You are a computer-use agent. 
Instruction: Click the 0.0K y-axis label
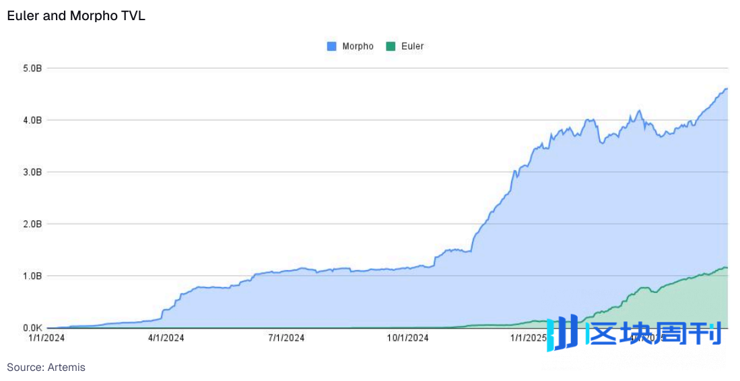click(x=32, y=328)
